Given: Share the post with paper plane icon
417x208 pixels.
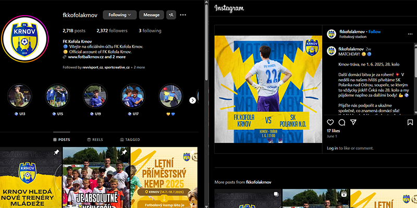Looking at the screenshot, I should tap(353, 122).
